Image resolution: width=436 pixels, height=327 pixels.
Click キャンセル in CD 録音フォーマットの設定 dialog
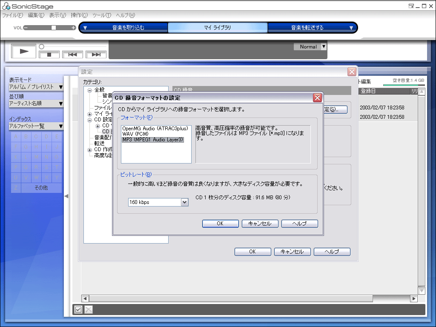pos(260,224)
